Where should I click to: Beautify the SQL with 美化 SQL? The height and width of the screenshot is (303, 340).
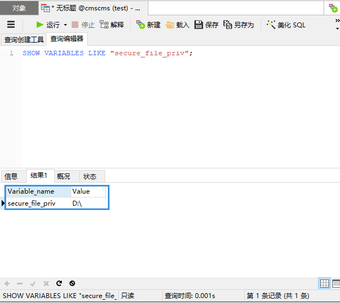[x=286, y=25]
